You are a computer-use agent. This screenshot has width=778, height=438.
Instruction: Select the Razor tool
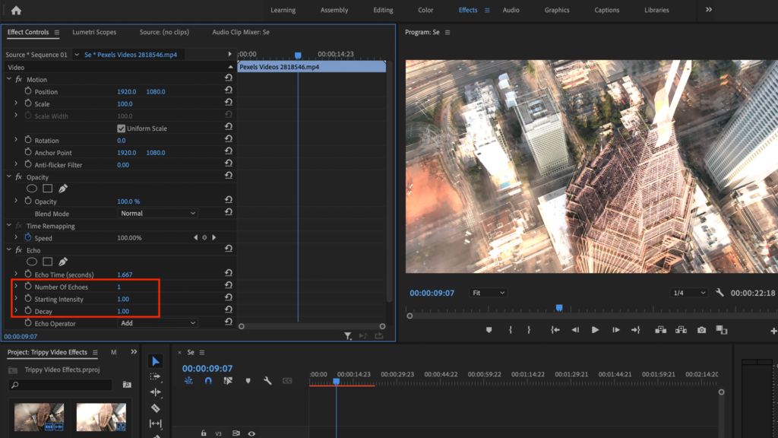click(x=155, y=408)
